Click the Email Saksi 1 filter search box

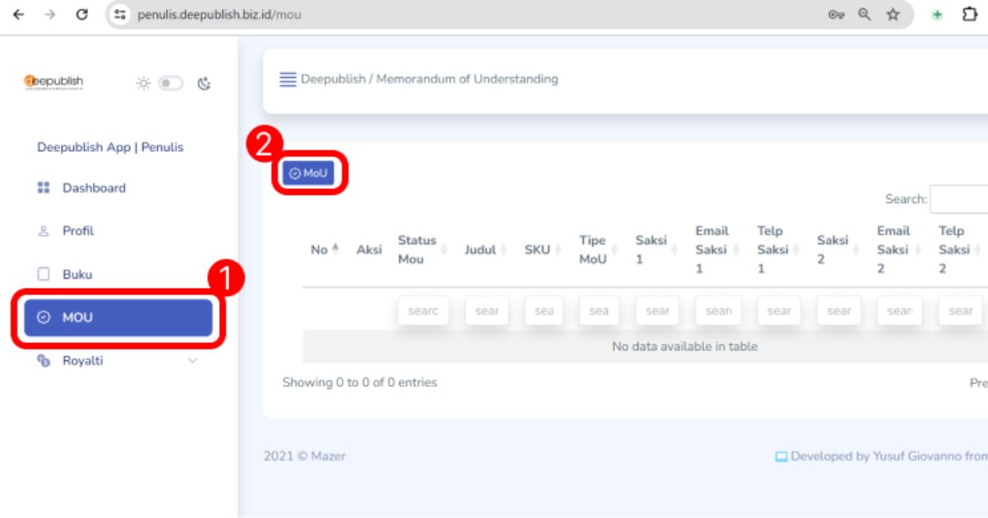(718, 311)
